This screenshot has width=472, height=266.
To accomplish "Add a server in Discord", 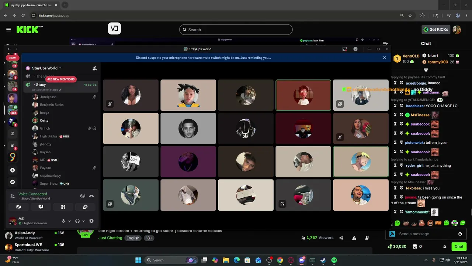I will (13, 170).
